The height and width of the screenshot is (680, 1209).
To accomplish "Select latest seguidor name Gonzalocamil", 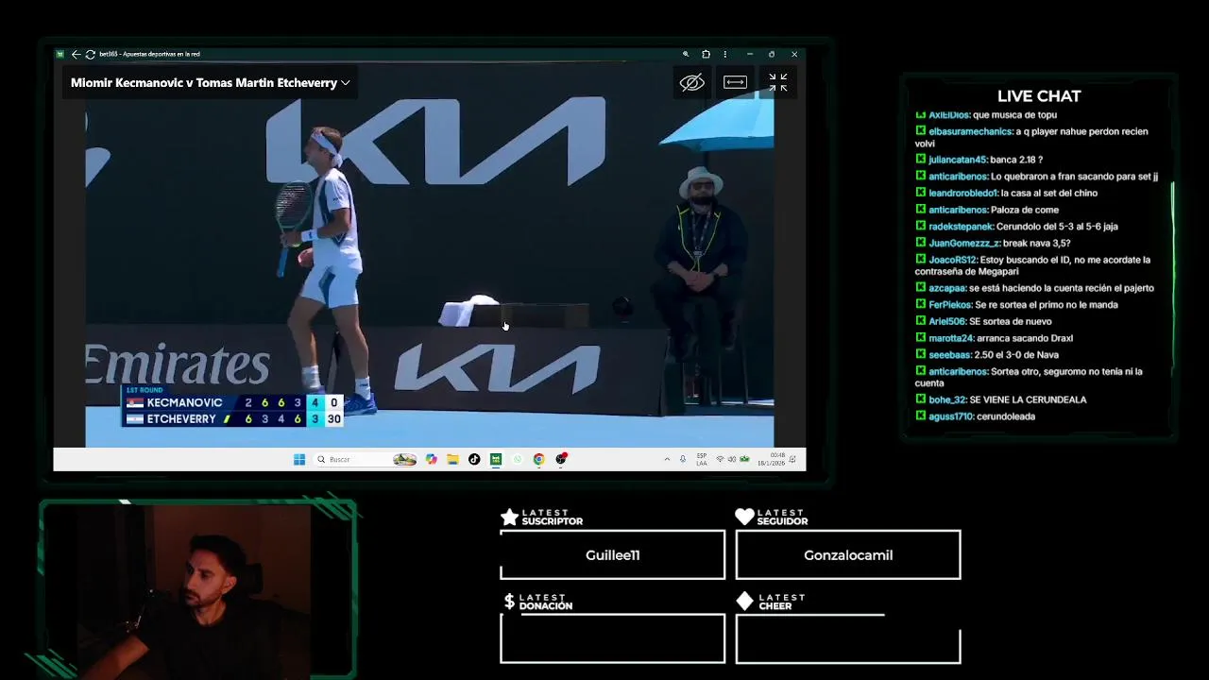I will tap(848, 555).
